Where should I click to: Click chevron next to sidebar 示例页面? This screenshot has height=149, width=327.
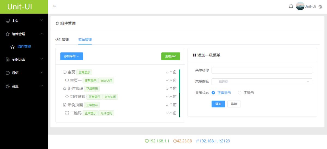click(42, 59)
